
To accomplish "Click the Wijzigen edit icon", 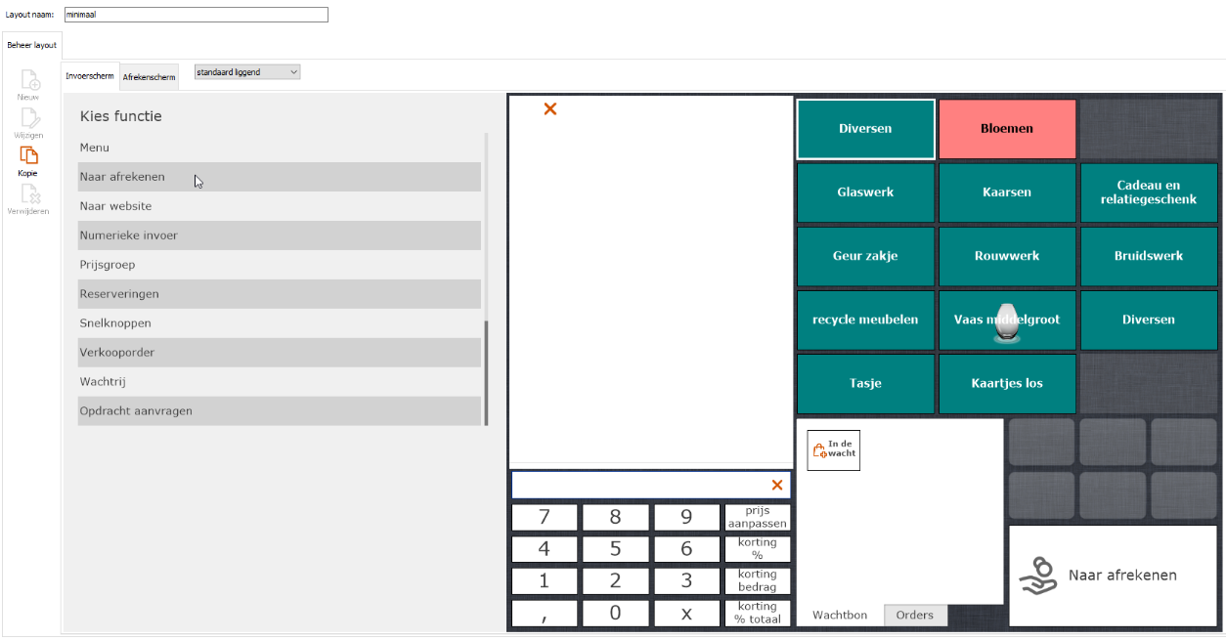I will coord(29,119).
